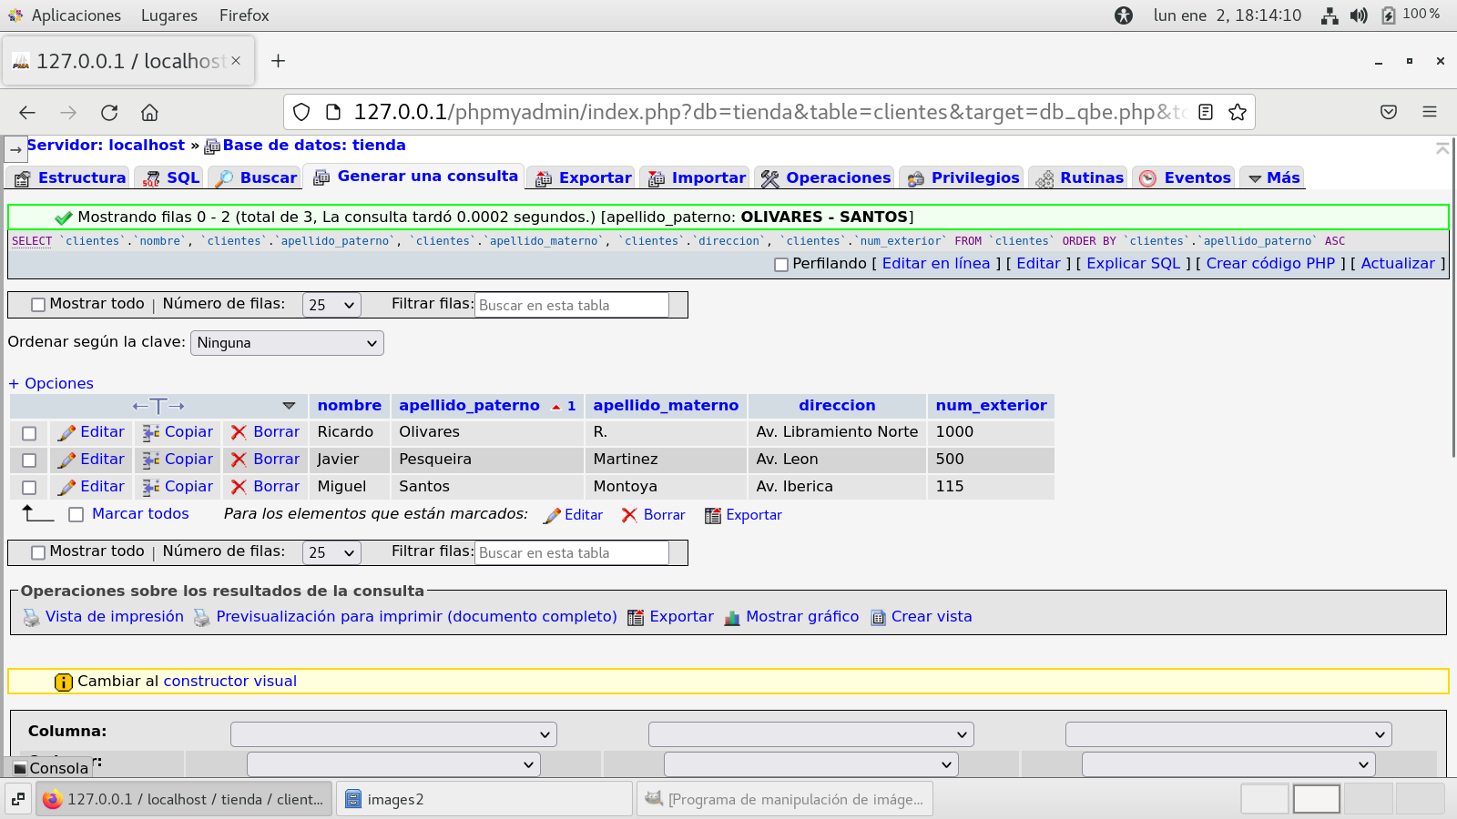Screen dimensions: 1457x819
Task: Tick the Marcar todos checkbox
Action: tap(76, 515)
